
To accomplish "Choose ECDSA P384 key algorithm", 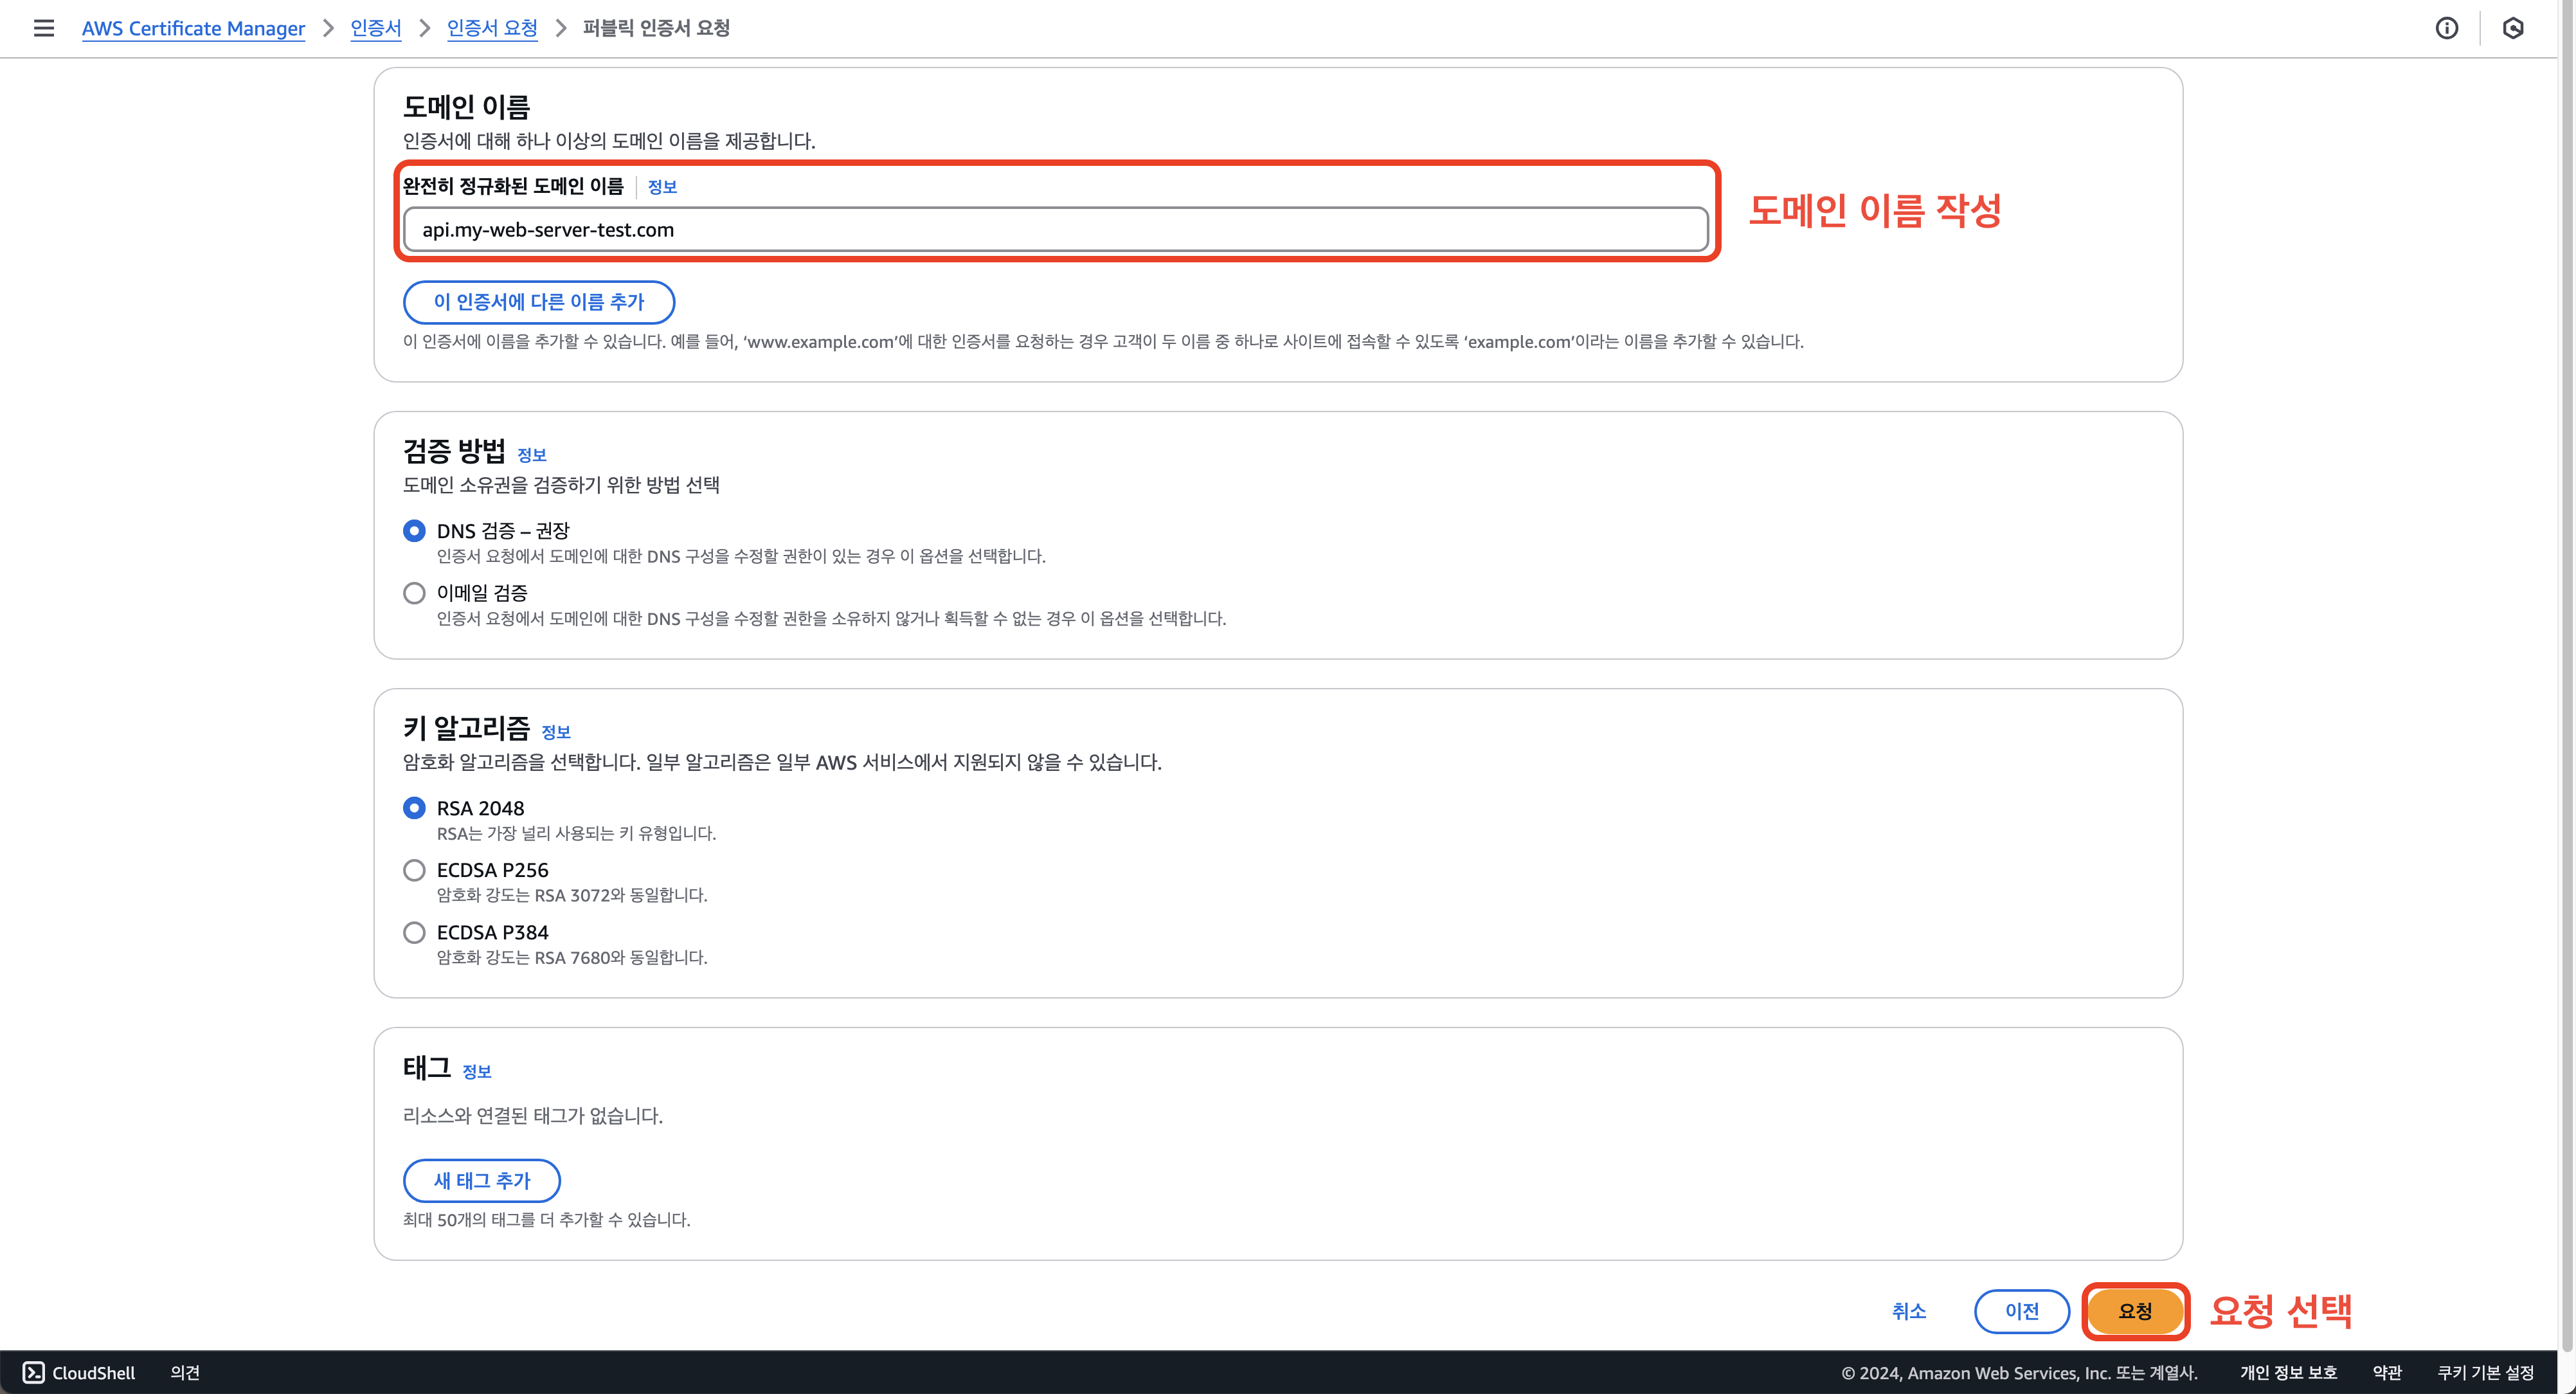I will tap(414, 932).
